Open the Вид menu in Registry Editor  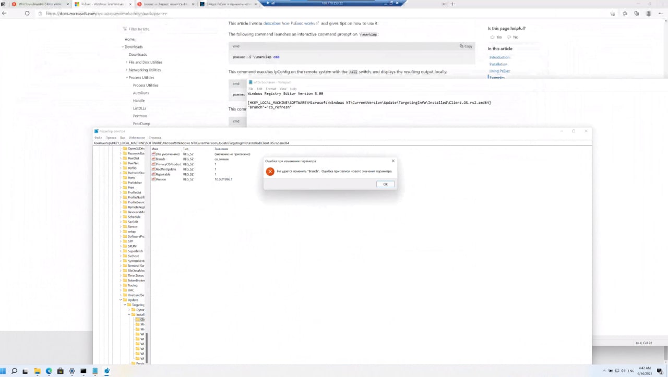tap(123, 138)
